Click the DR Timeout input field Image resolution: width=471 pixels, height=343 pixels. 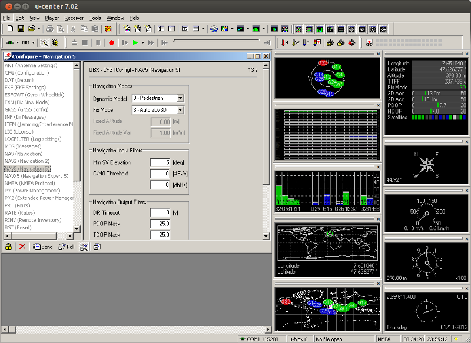160,212
